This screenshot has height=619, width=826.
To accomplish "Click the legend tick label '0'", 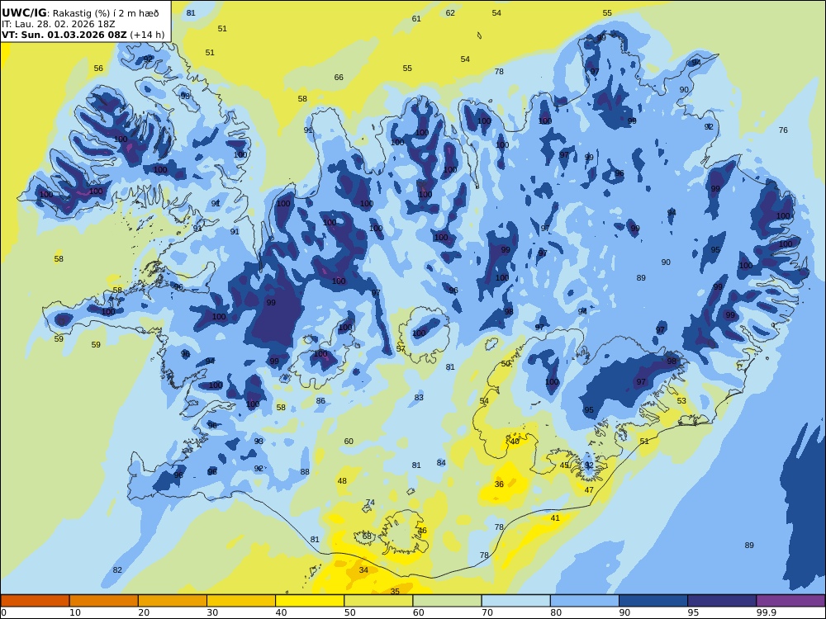I will coord(3,612).
